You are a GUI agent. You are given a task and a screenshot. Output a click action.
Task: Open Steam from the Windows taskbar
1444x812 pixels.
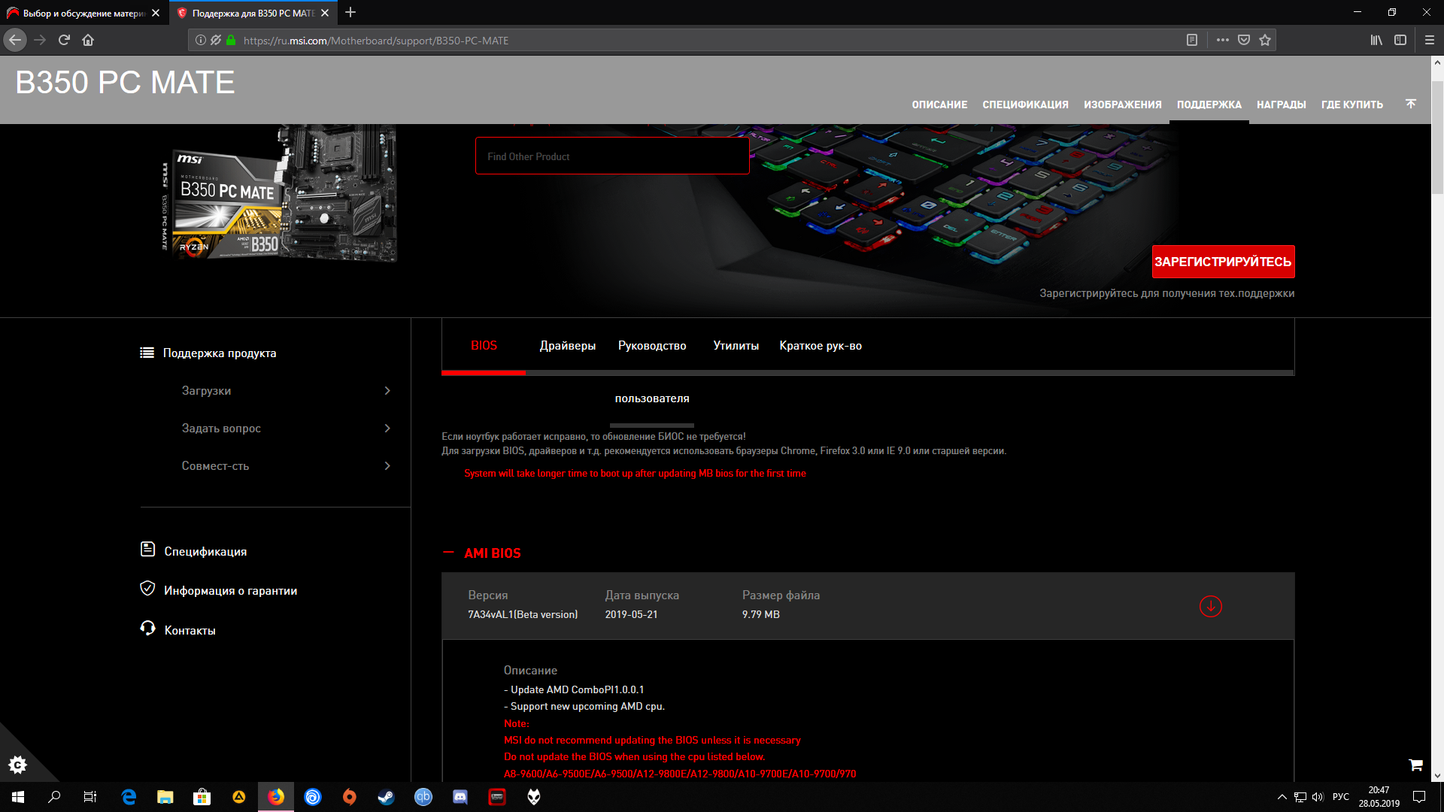[x=386, y=797]
